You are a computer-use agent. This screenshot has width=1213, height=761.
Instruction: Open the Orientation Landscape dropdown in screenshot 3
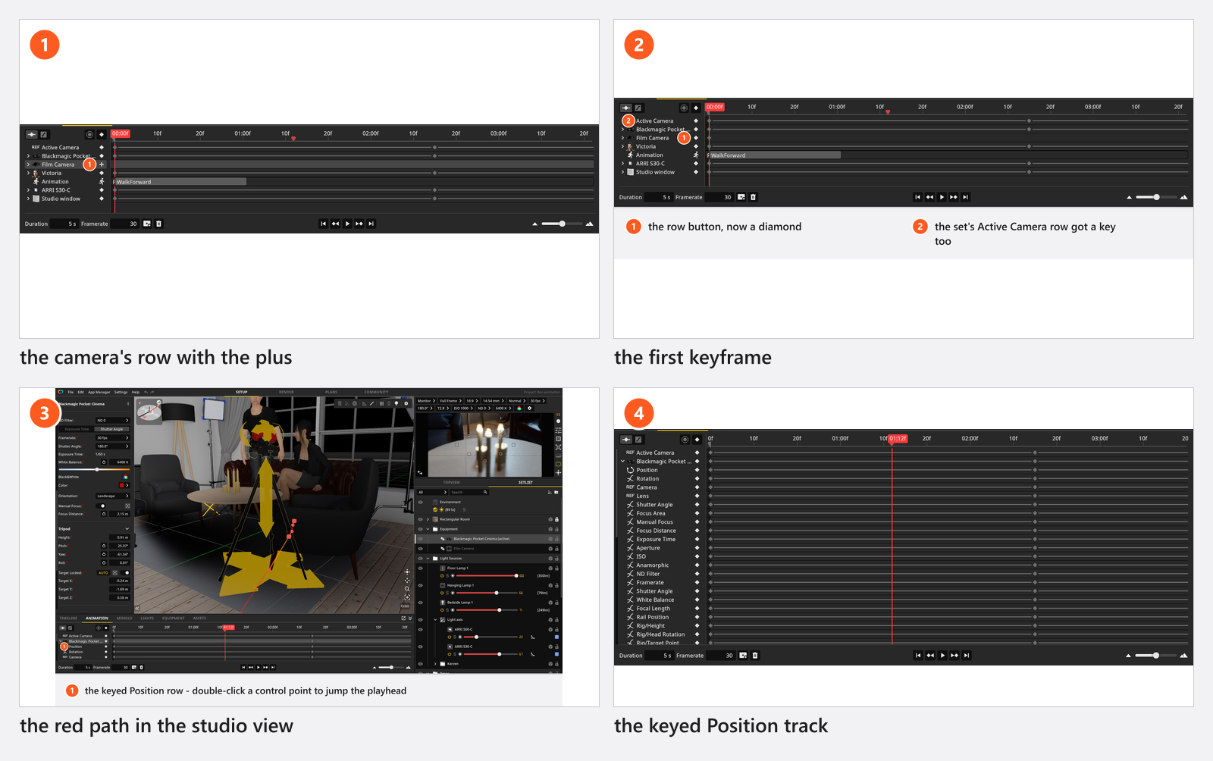tap(112, 496)
